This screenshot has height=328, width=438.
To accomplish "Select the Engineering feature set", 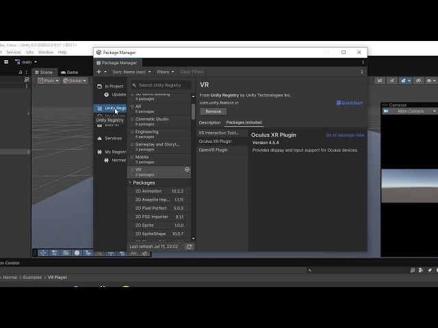I will tap(159, 134).
